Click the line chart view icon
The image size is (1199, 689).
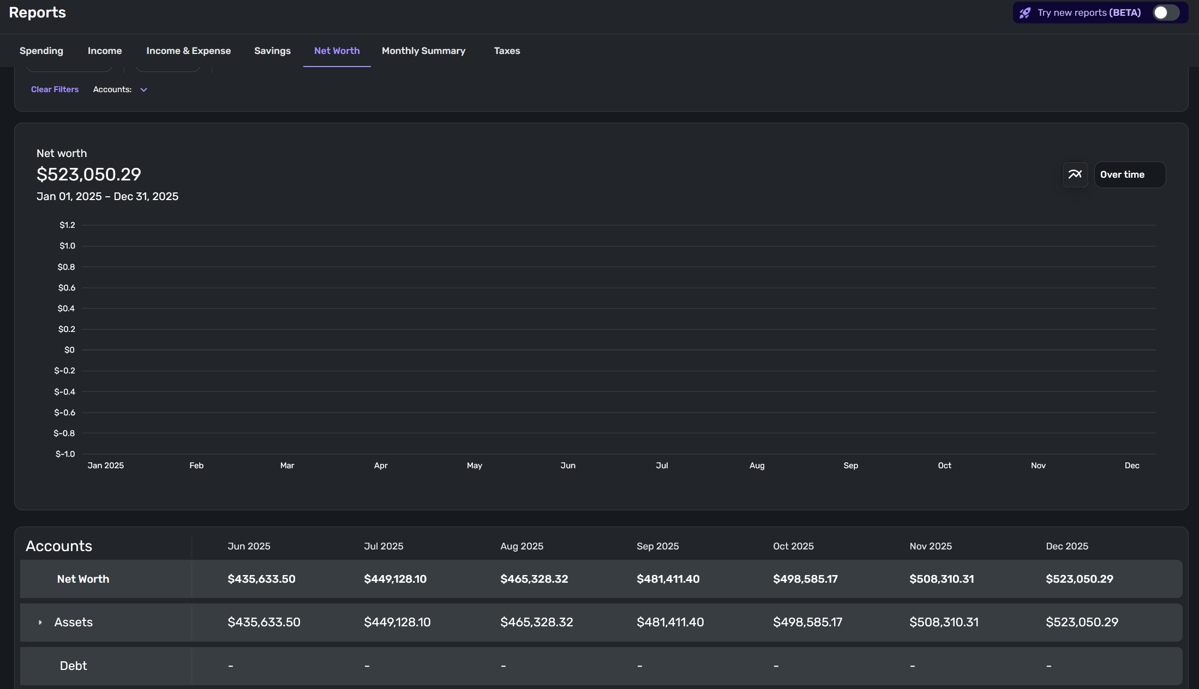[1075, 174]
